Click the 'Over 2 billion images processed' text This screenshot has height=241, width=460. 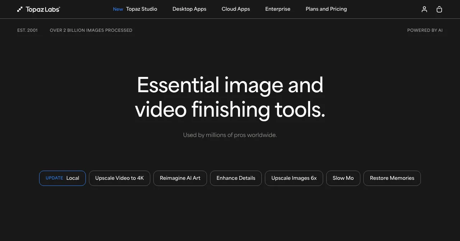click(91, 30)
